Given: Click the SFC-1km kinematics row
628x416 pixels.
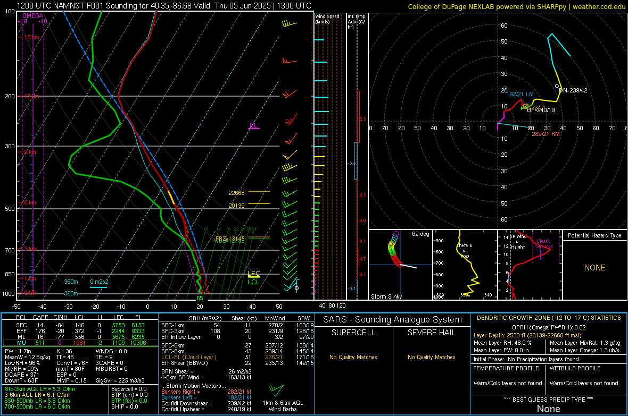Looking at the screenshot, I should click(x=237, y=325).
